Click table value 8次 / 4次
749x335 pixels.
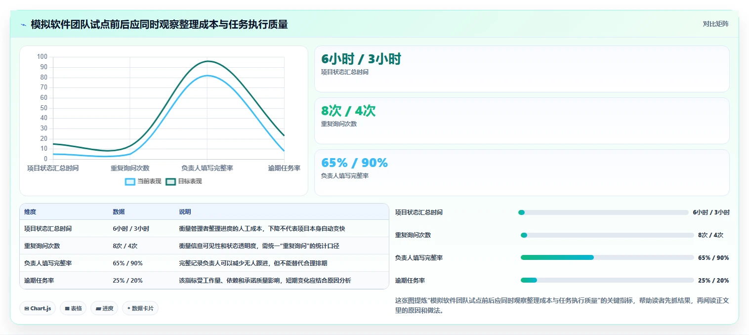125,246
